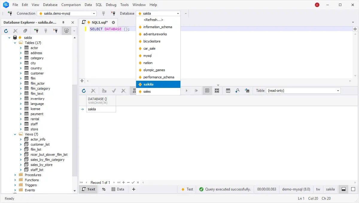Collapse the Views (7) folder

point(15,134)
